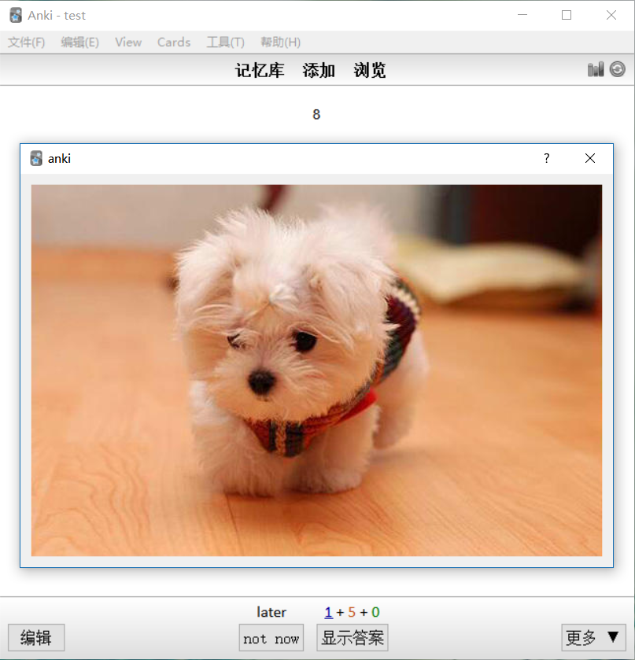Expand the 更多 dropdown button
The height and width of the screenshot is (660, 635).
pyautogui.click(x=593, y=637)
